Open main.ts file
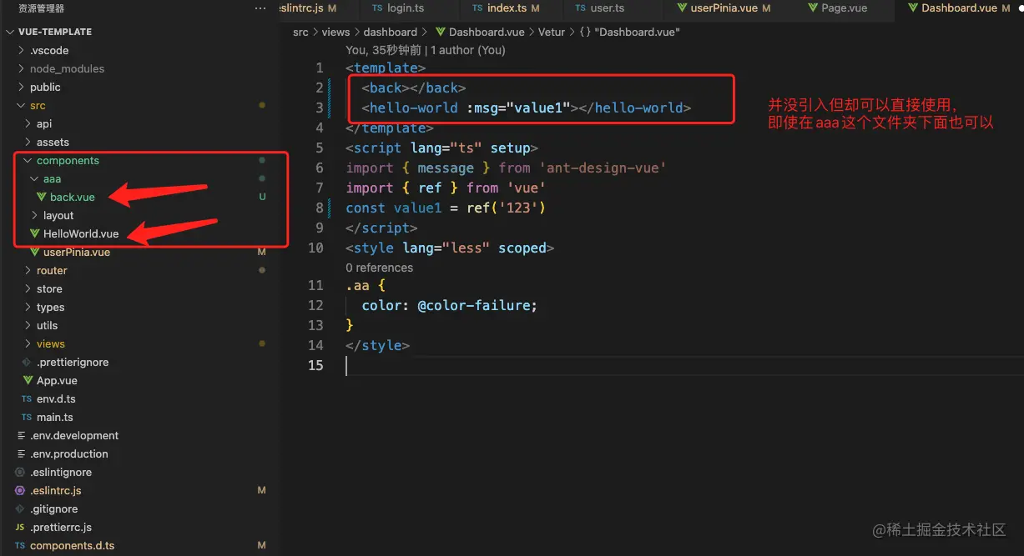This screenshot has height=556, width=1024. [x=55, y=417]
